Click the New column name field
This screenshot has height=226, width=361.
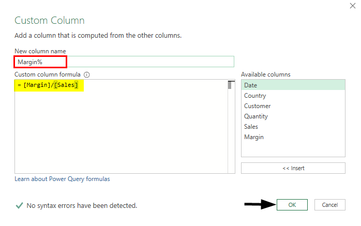124,62
